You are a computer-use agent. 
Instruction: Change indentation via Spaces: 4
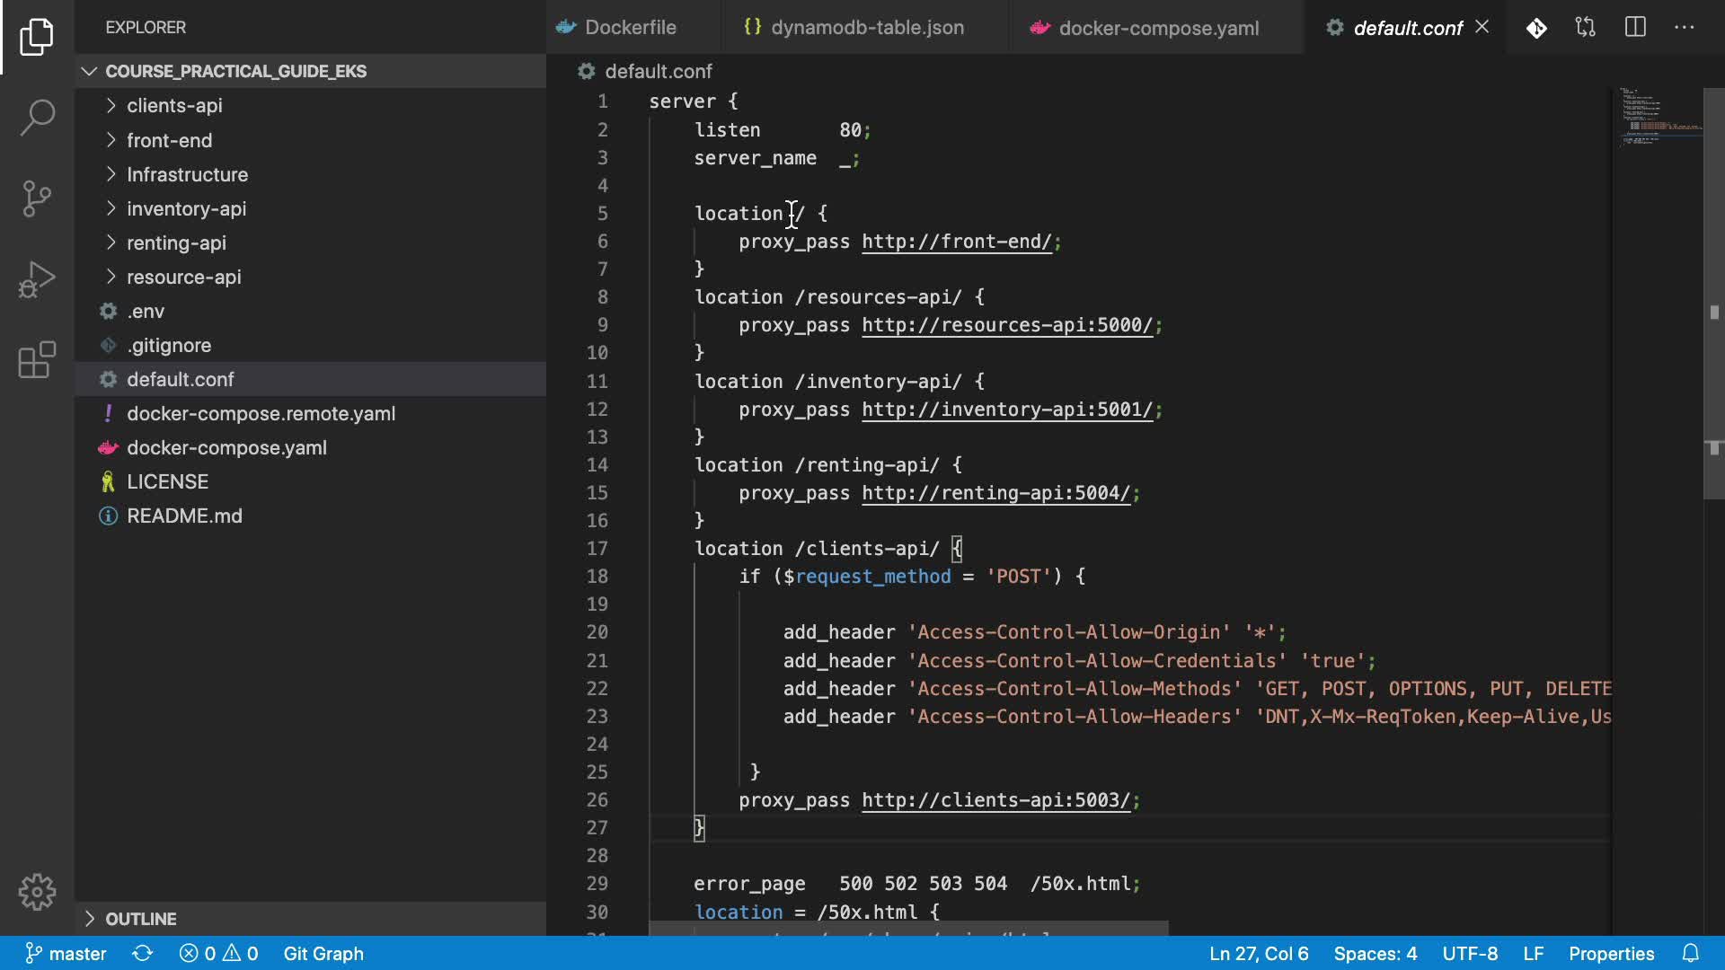point(1375,953)
